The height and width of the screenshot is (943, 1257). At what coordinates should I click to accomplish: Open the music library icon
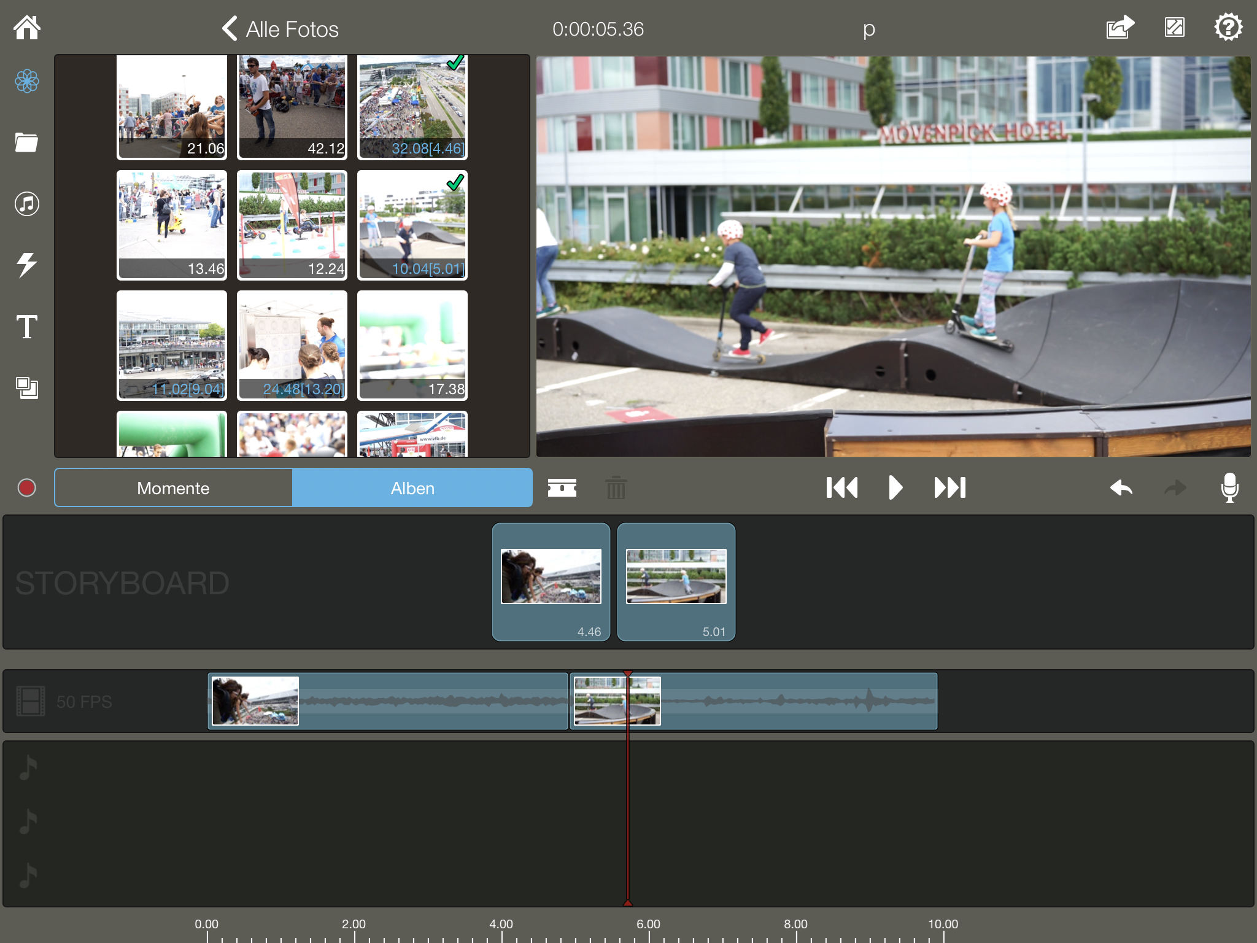pyautogui.click(x=27, y=204)
